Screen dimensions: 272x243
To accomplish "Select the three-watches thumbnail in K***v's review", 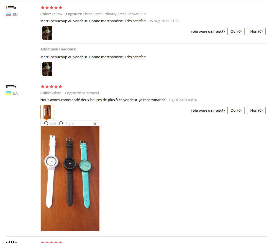I will point(47,112).
